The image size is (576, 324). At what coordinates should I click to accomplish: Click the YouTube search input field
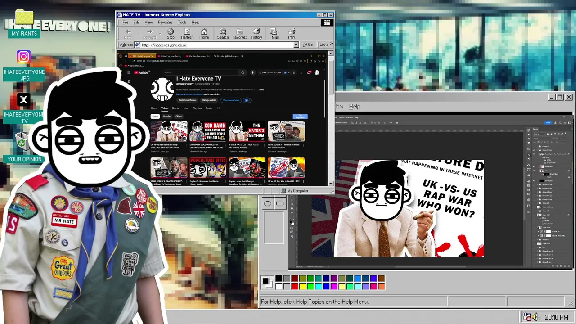(200, 72)
